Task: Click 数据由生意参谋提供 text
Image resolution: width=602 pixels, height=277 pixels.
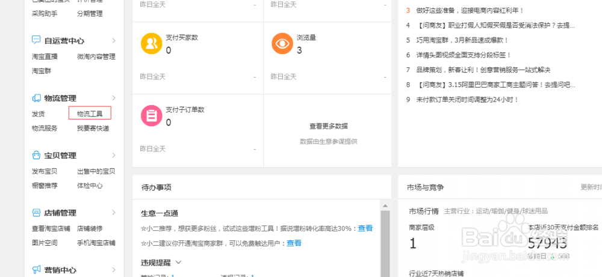Action: pos(329,141)
